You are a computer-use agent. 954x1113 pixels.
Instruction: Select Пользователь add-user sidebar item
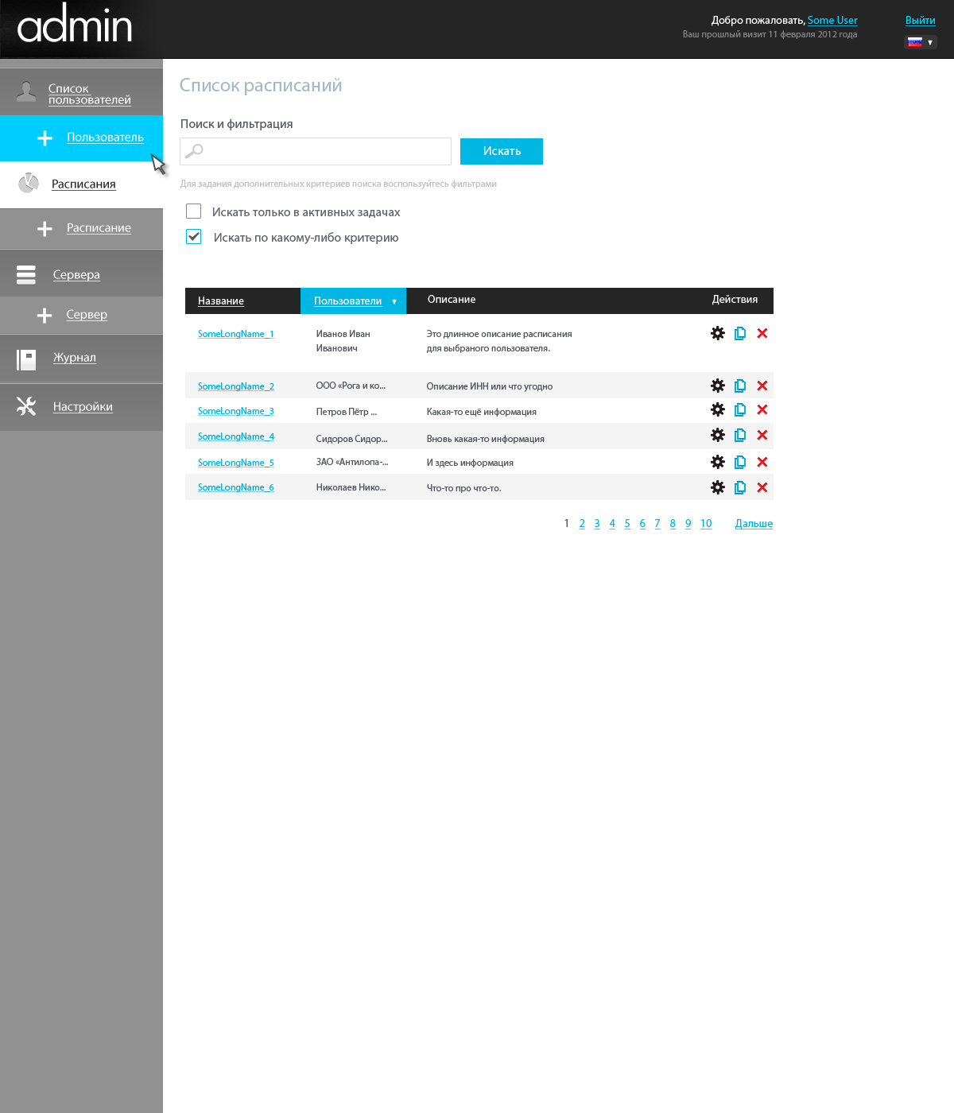click(105, 137)
